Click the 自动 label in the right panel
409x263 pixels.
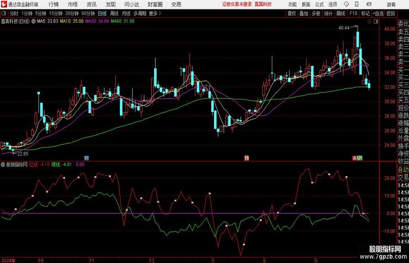point(403,170)
